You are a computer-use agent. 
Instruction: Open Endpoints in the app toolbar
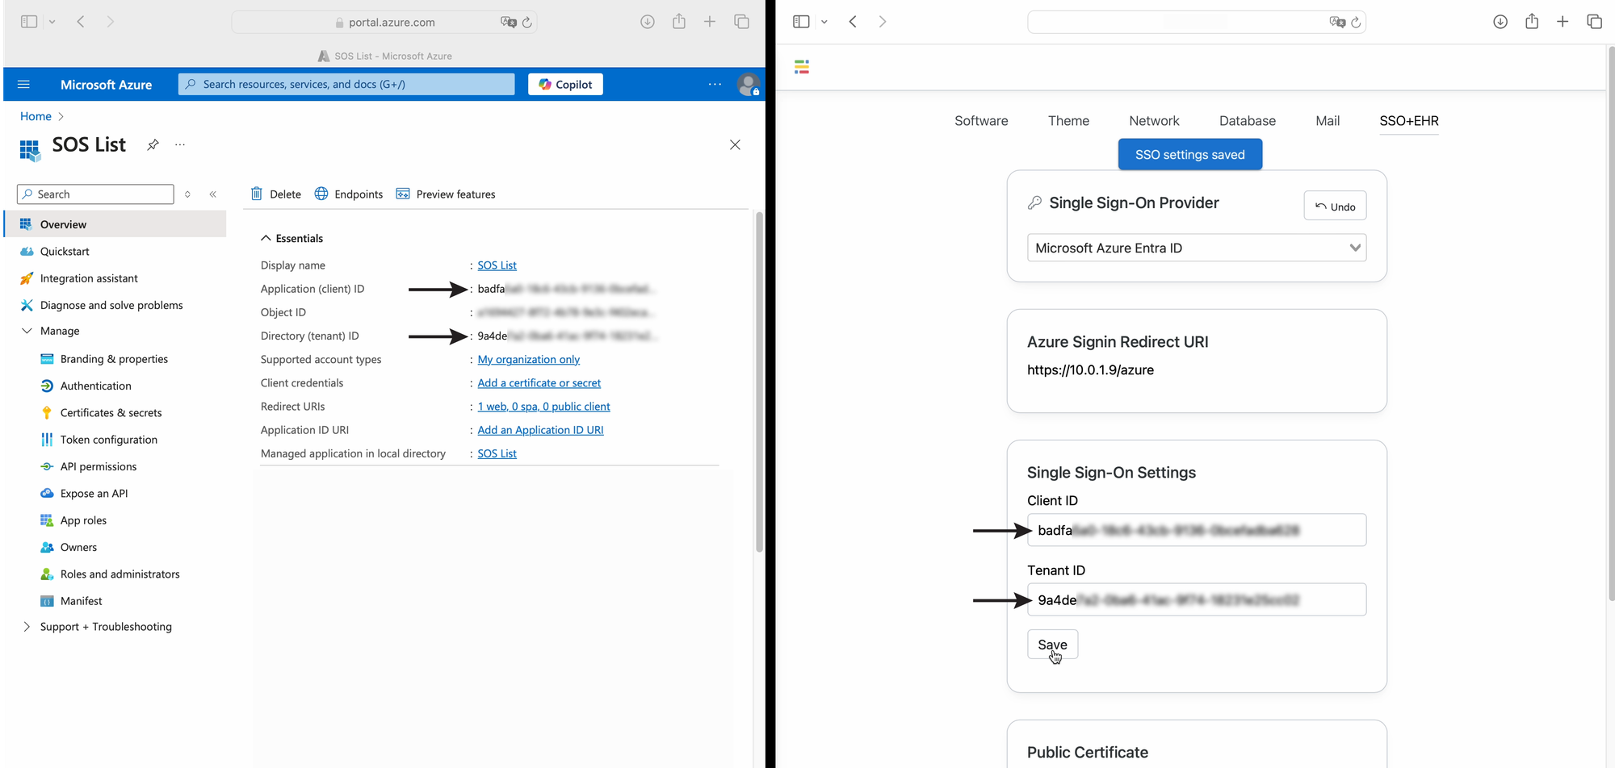tap(349, 194)
